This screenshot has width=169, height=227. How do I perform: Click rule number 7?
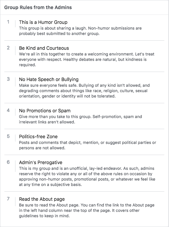pos(8,199)
